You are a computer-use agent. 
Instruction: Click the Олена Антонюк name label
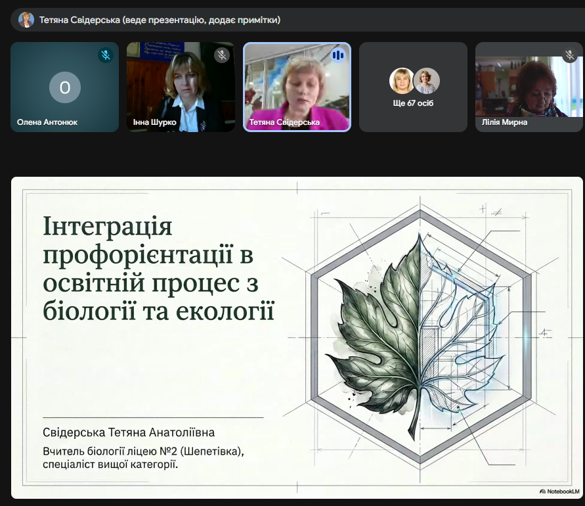click(47, 122)
